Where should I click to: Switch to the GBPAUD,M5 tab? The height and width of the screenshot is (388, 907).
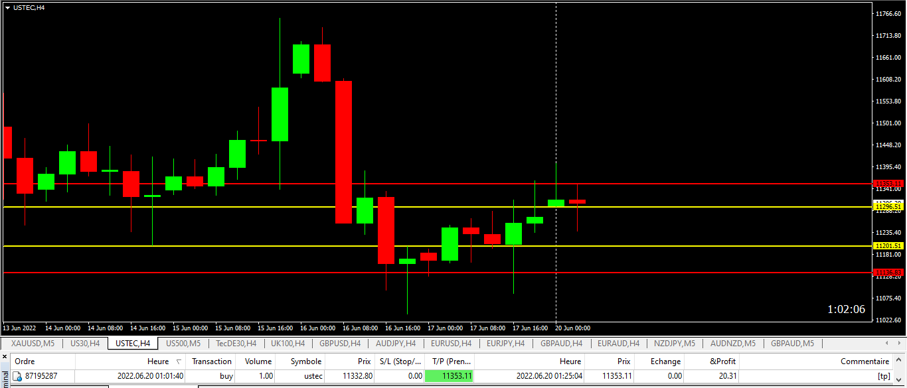tap(792, 344)
